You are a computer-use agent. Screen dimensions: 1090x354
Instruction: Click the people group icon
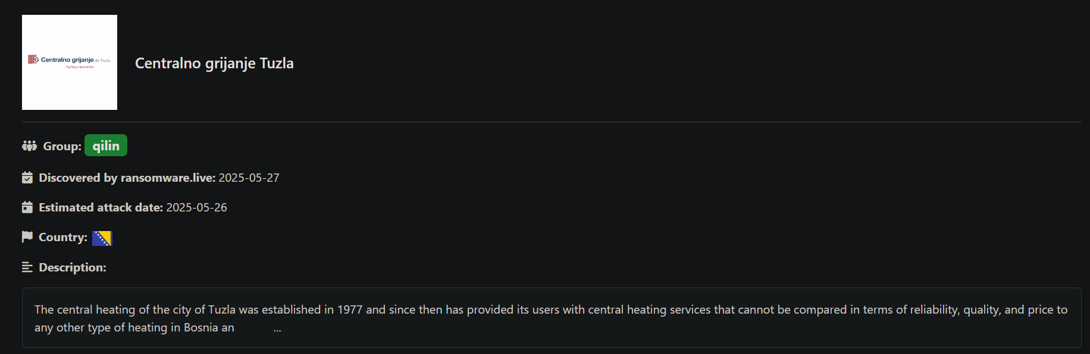29,146
